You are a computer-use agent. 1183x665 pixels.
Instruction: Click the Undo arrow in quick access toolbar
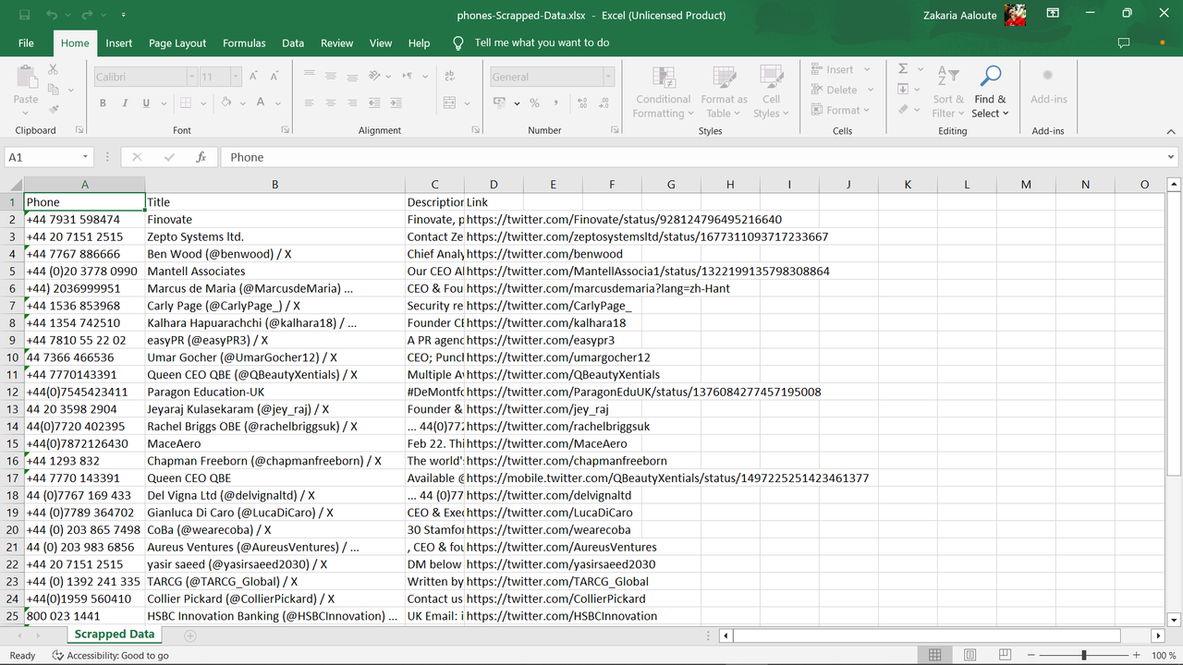52,15
